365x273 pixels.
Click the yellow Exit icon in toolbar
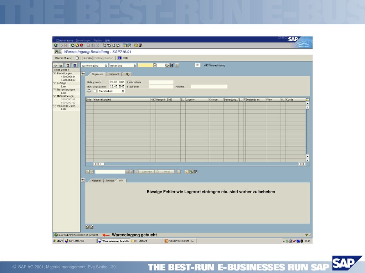click(x=77, y=45)
